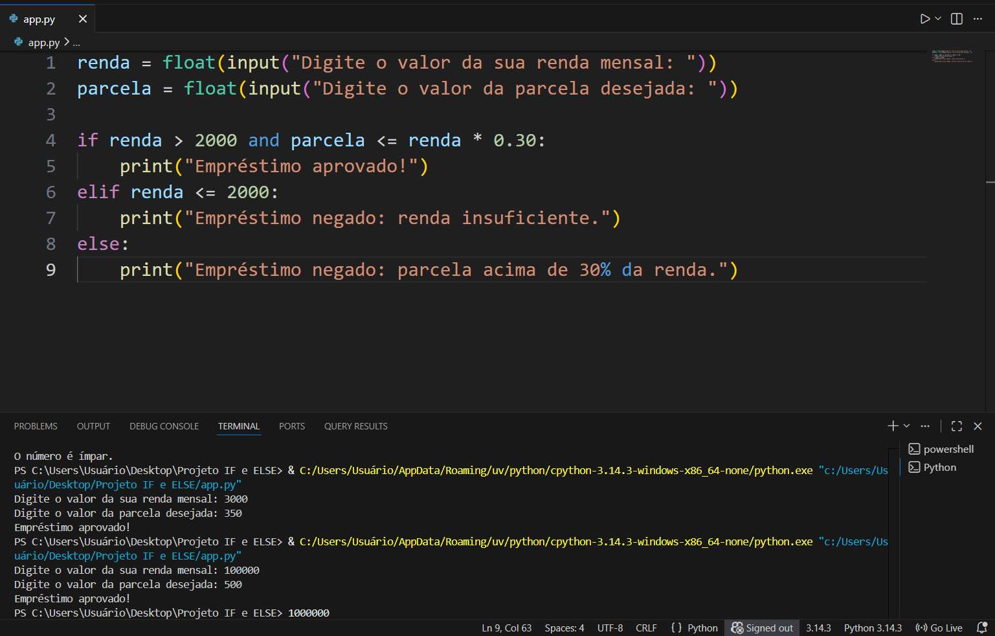The height and width of the screenshot is (636, 995).
Task: Split the editor to the right
Action: tap(957, 19)
